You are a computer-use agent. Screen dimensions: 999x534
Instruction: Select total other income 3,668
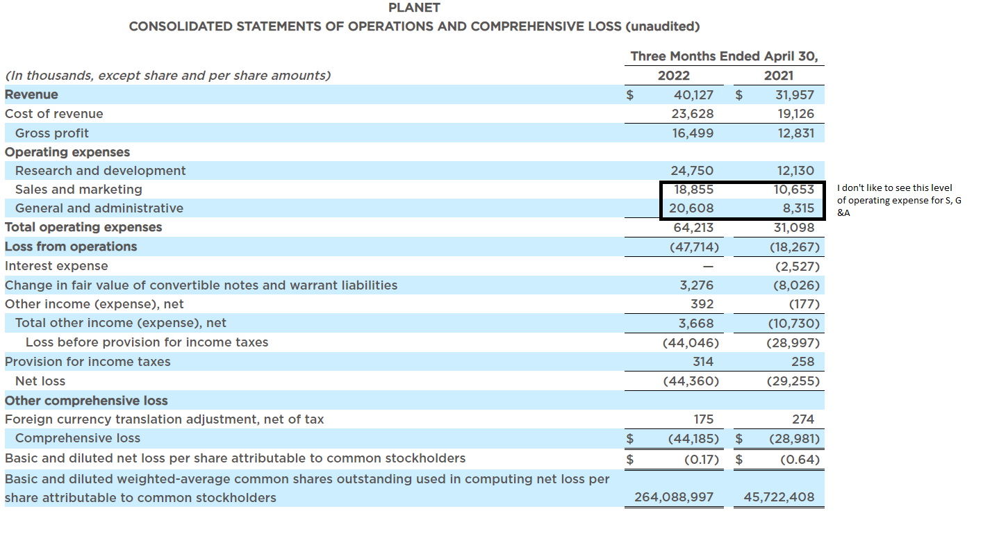point(697,323)
